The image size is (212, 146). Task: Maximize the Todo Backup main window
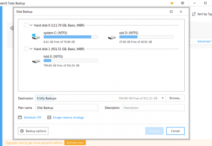click(205, 3)
